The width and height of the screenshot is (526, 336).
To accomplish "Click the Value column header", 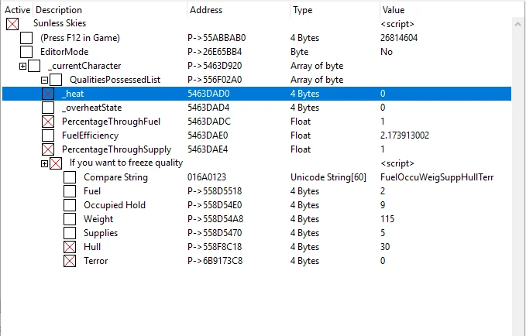I will tap(393, 10).
